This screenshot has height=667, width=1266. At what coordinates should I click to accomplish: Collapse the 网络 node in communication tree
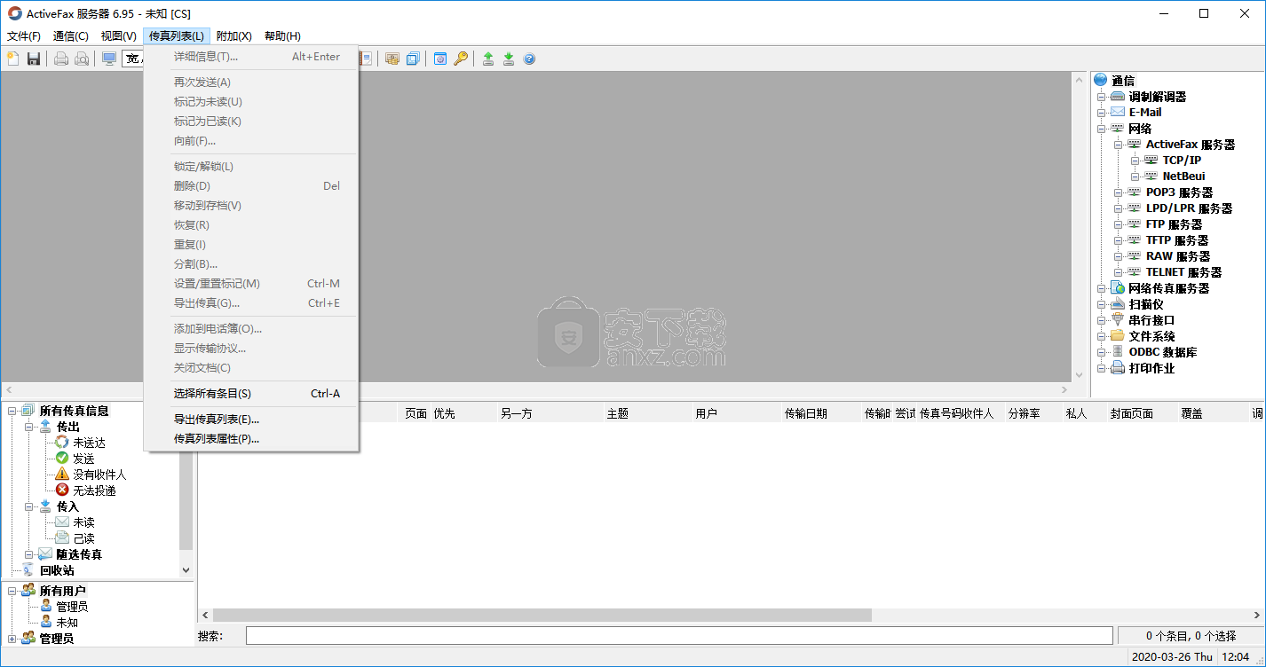(x=1102, y=129)
